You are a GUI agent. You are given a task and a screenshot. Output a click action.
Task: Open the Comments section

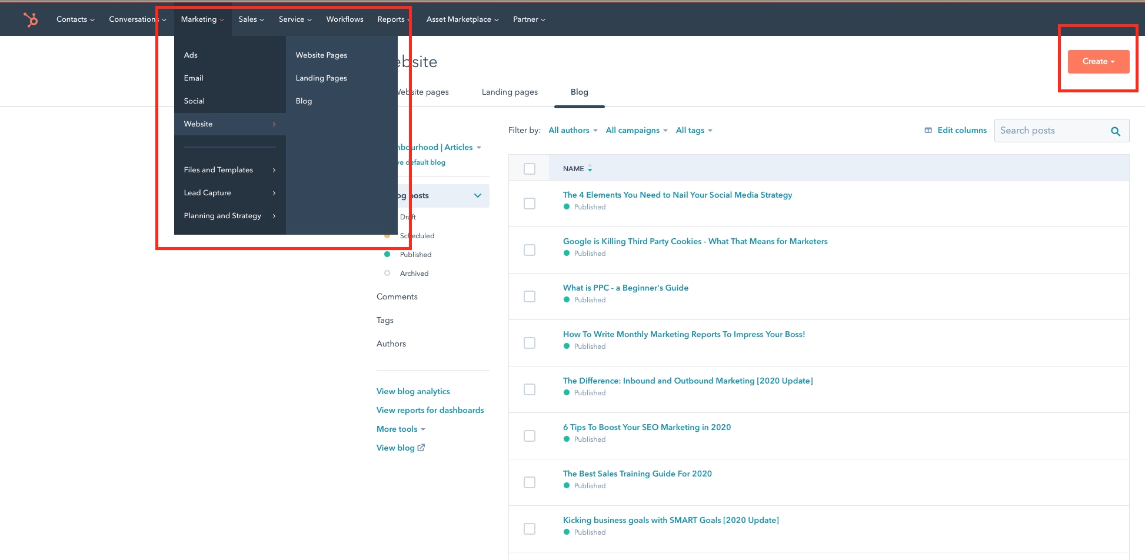tap(397, 297)
